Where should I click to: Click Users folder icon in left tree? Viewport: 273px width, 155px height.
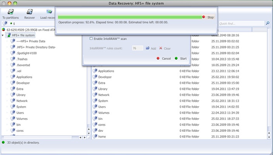click(x=12, y=112)
